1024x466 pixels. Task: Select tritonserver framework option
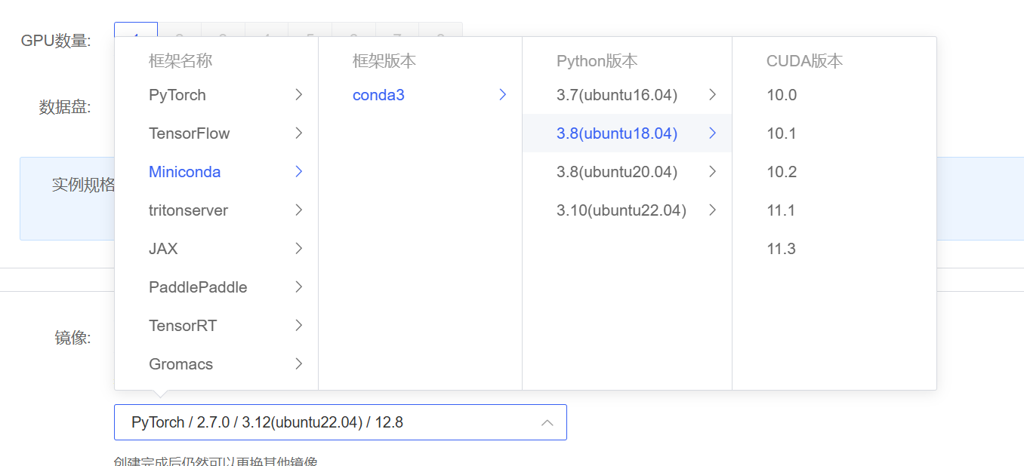[x=216, y=210]
